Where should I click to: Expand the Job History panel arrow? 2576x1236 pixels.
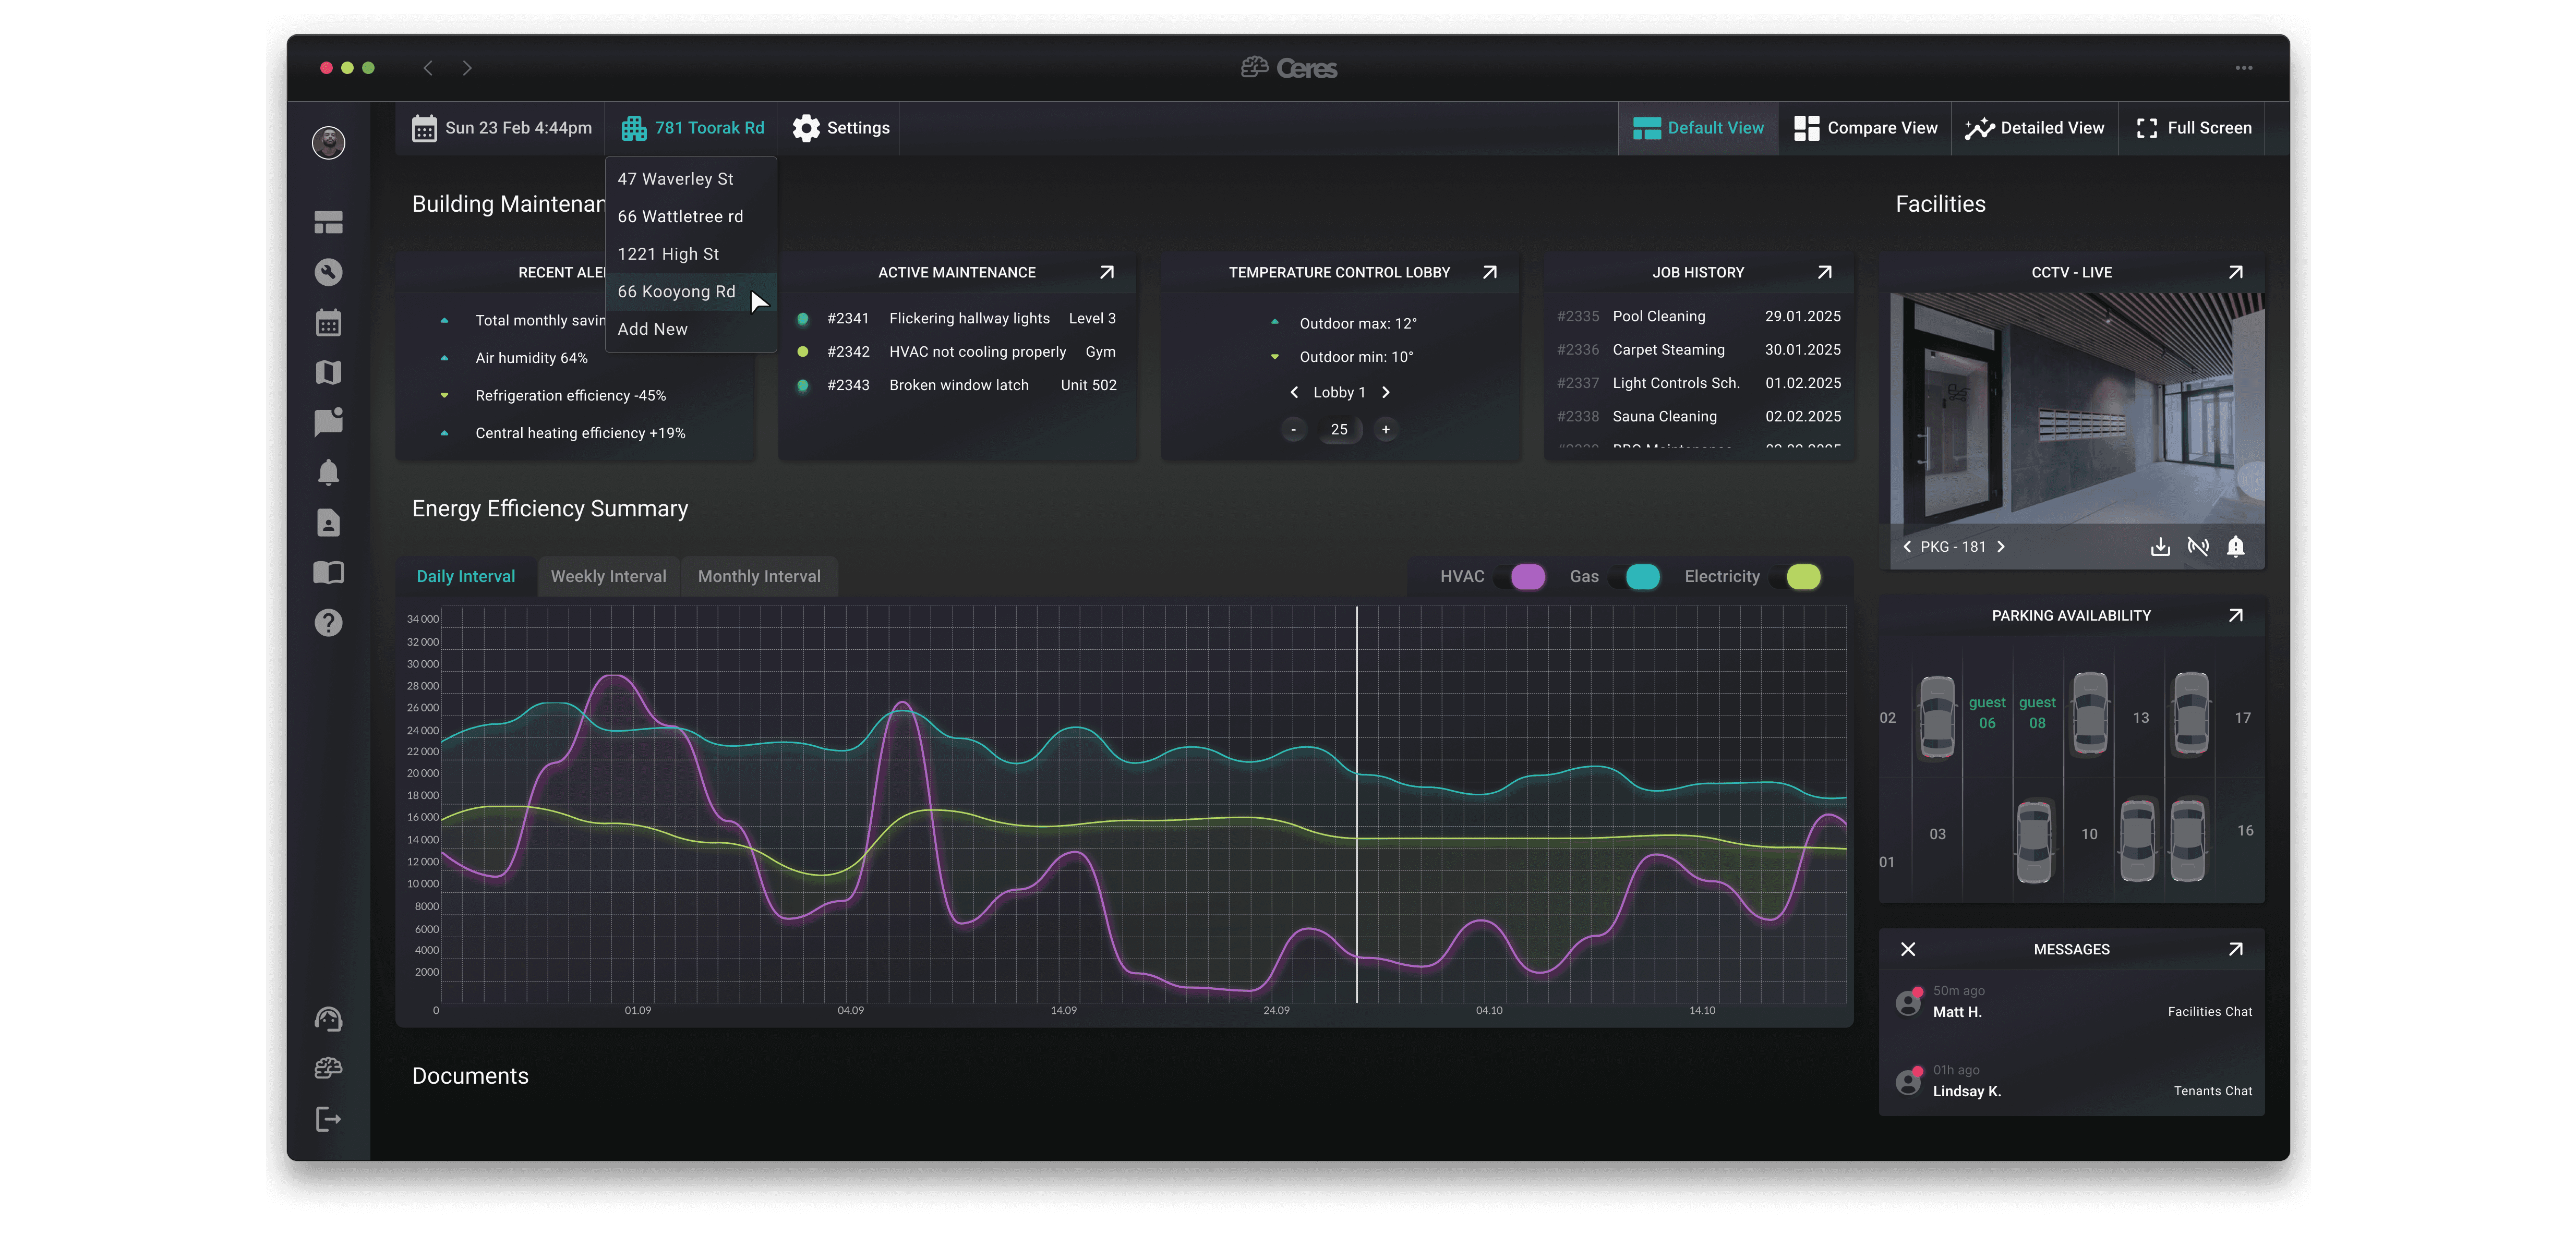[x=1824, y=272]
